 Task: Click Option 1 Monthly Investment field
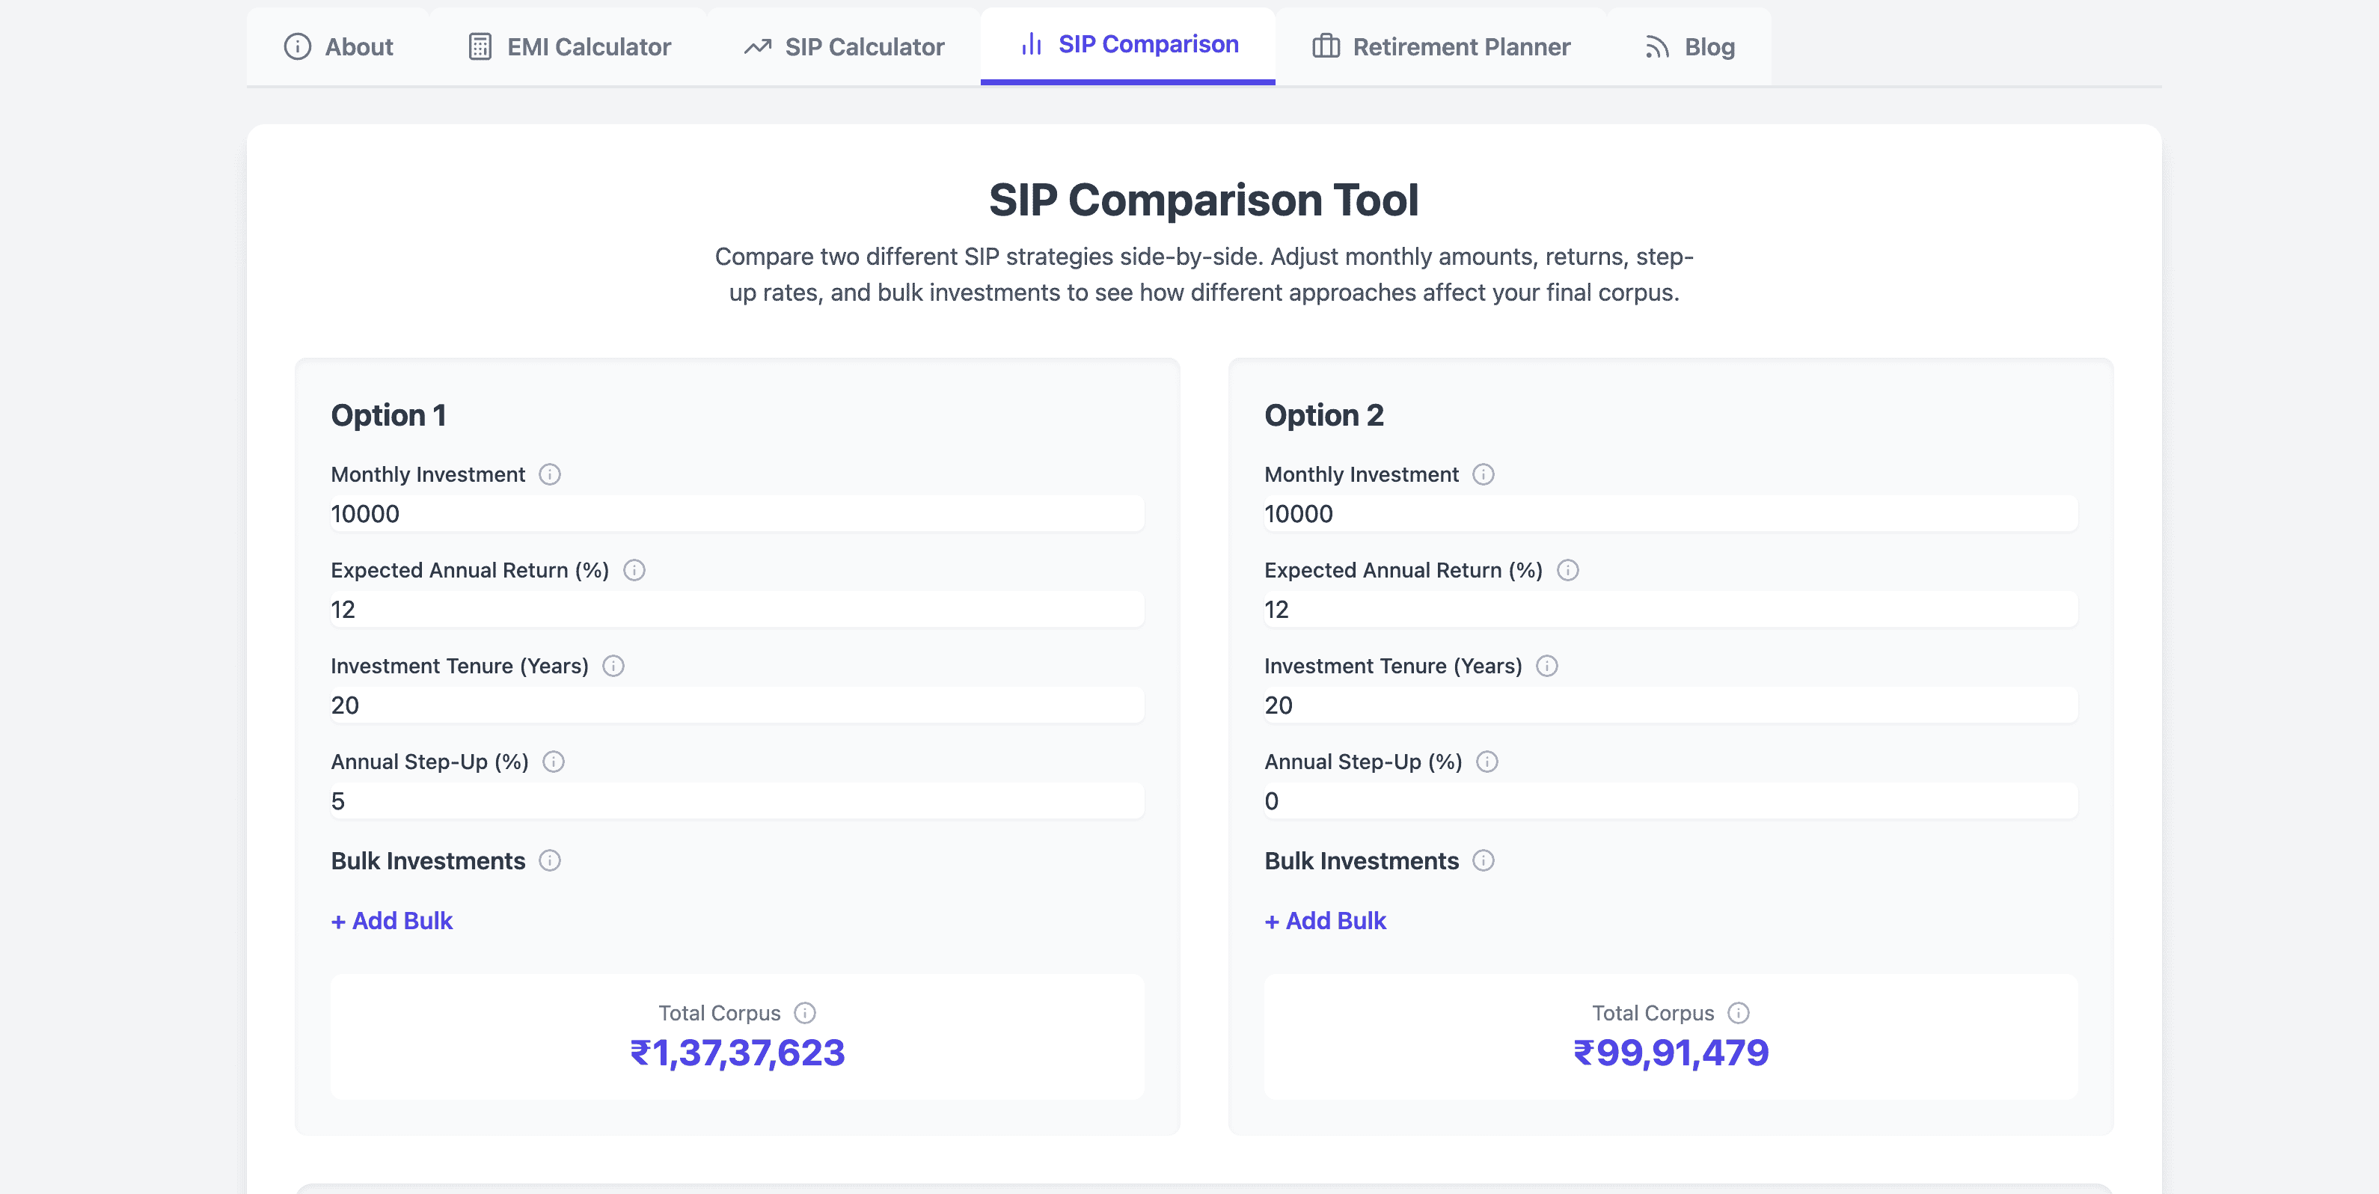tap(737, 515)
